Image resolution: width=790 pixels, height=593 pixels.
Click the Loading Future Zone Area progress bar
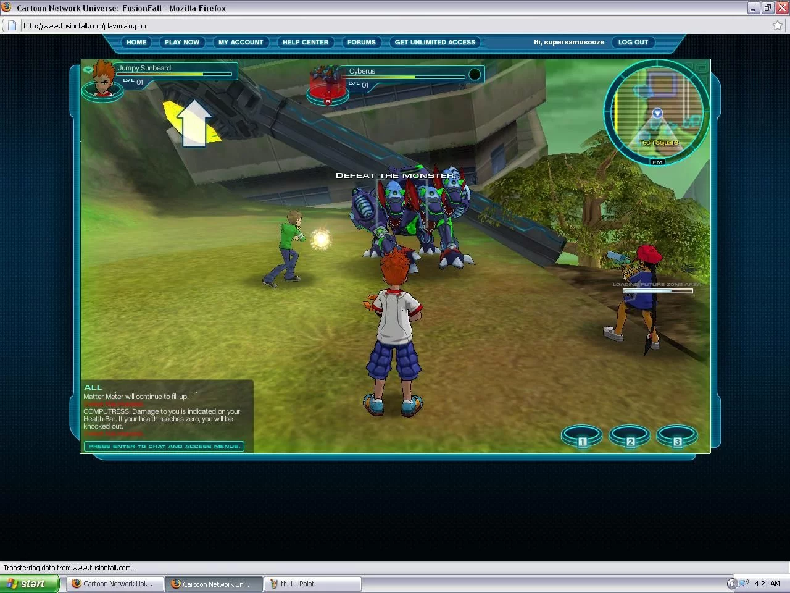click(657, 291)
